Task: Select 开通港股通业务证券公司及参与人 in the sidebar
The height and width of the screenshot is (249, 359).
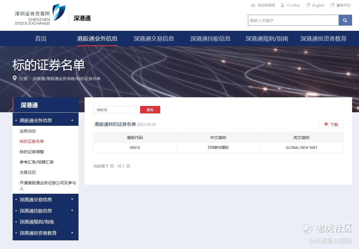Action: [48, 186]
